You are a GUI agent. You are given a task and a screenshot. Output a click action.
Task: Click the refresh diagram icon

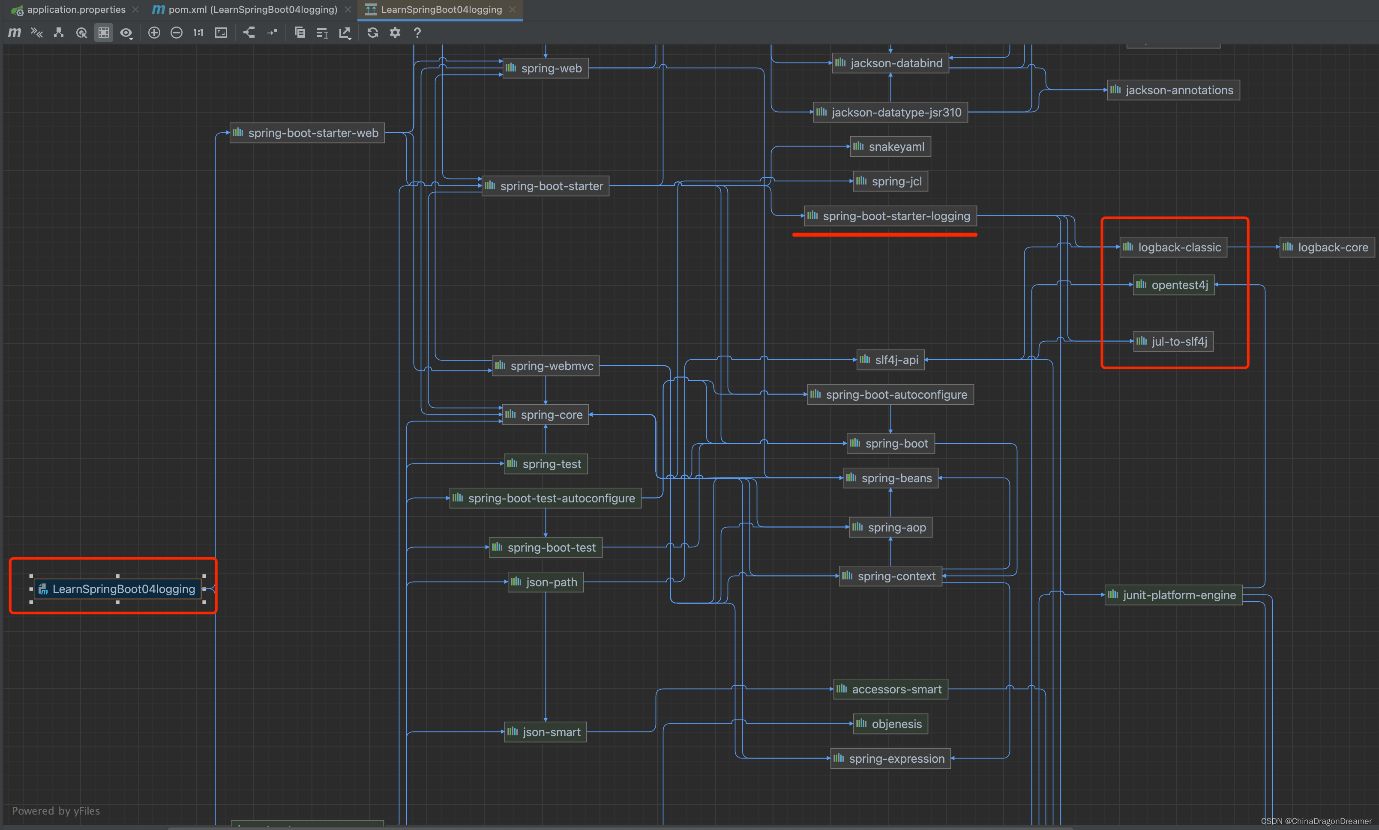(x=373, y=33)
